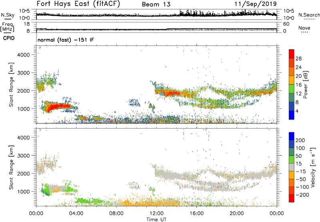320x222 pixels.
Task: Click the date '11/Sep/2019'
Action: pyautogui.click(x=256, y=4)
